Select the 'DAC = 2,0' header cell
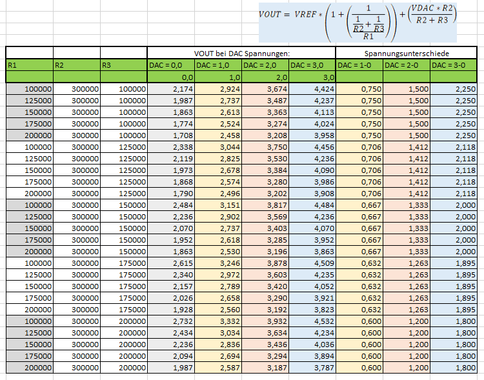The height and width of the screenshot is (380, 484). tap(265, 65)
